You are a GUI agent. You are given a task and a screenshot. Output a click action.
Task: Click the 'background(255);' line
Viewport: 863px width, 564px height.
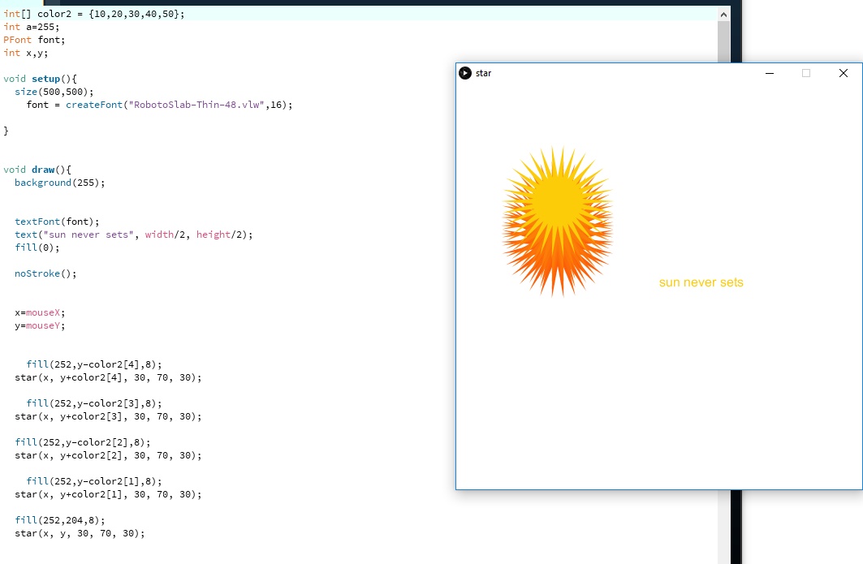pos(59,183)
